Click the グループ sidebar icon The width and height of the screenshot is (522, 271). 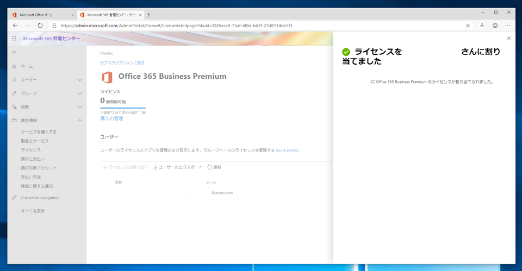pos(14,93)
